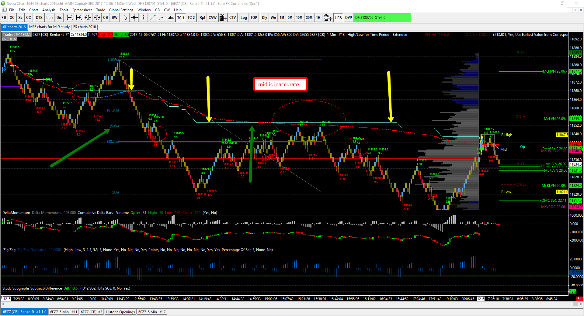Viewport: 584px width, 316px height.
Task: Set chart to 1H timeframe
Action: tap(318, 18)
